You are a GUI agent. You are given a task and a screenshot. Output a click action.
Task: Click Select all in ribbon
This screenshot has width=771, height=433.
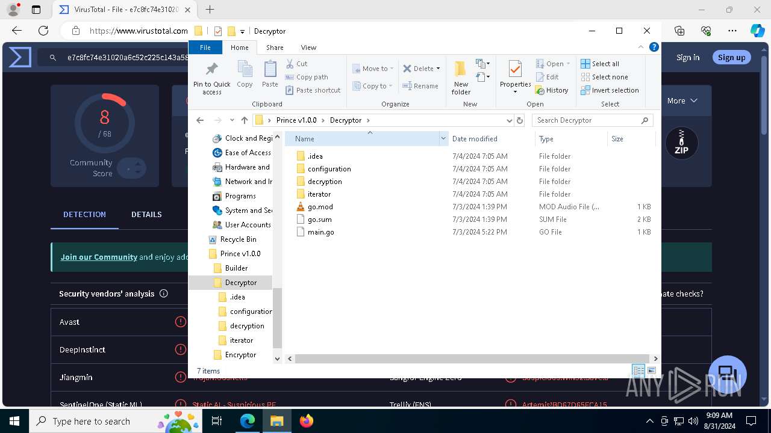(x=600, y=64)
